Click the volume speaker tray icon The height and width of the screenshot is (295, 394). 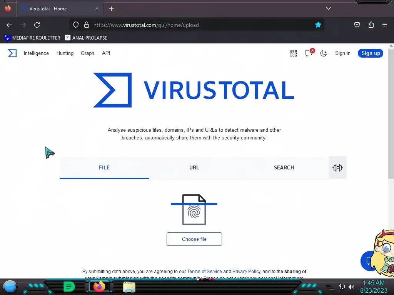351,287
